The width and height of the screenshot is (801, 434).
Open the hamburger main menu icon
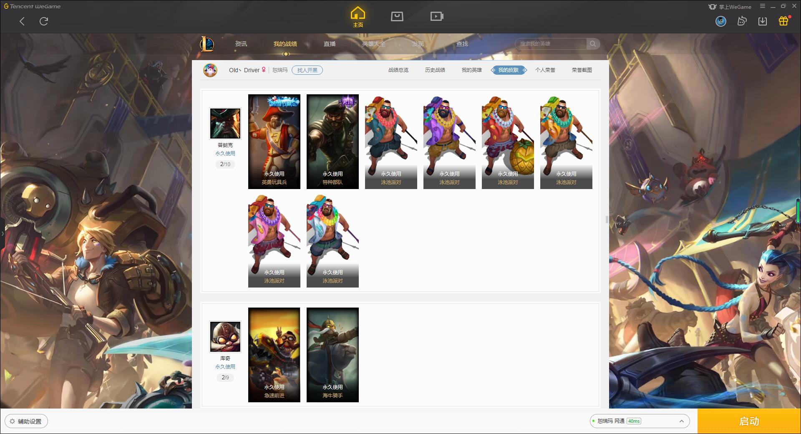point(763,6)
